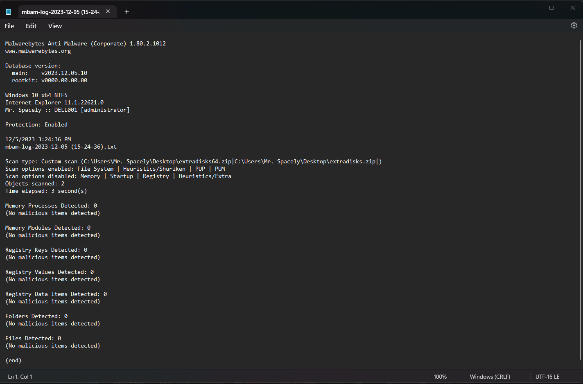The width and height of the screenshot is (583, 384).
Task: Open the File menu
Action: [x=9, y=26]
